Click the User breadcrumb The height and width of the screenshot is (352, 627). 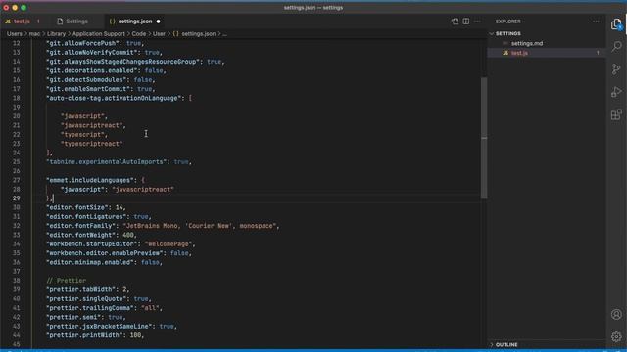coord(159,34)
